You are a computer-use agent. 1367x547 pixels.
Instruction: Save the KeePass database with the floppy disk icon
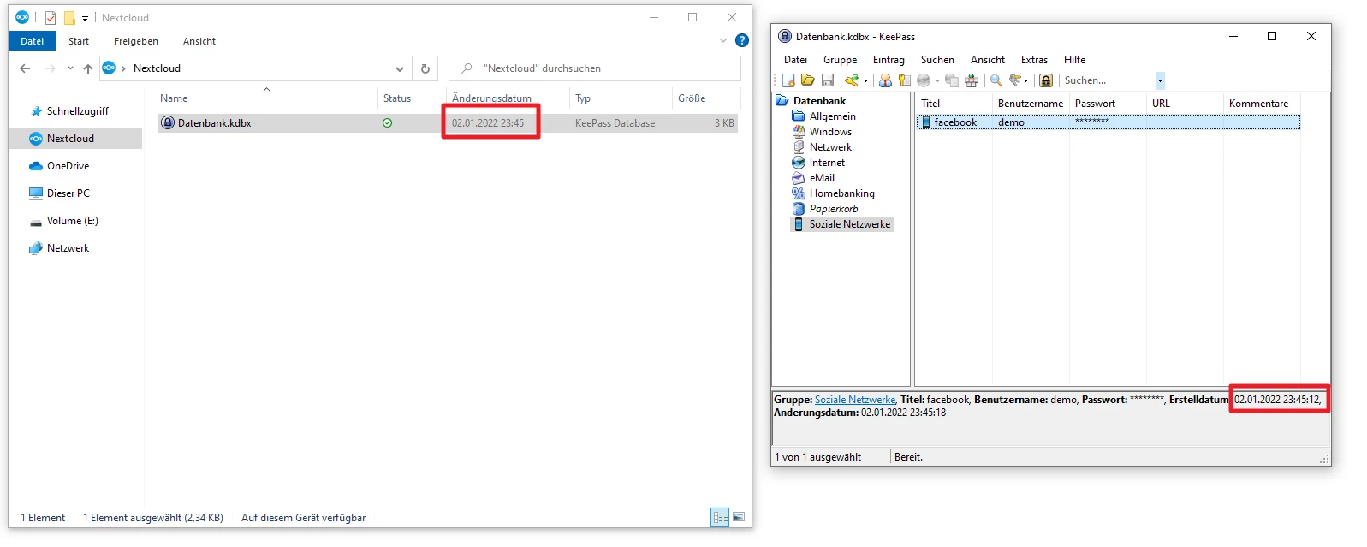coord(827,80)
